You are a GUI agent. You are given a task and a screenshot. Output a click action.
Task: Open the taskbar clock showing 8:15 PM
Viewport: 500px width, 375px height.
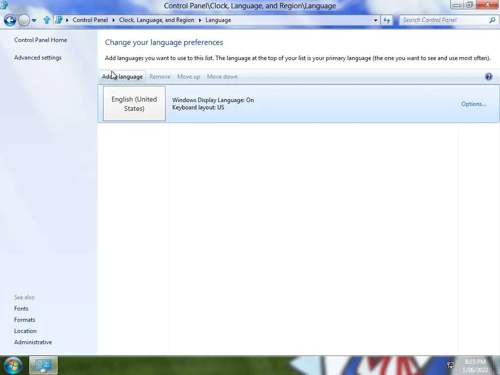pos(475,366)
